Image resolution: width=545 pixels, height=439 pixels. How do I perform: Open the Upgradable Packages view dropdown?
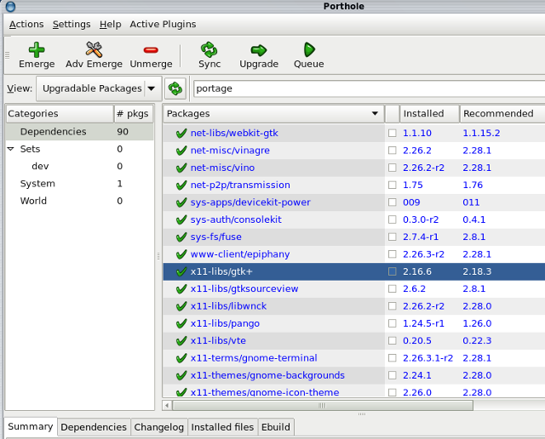[x=99, y=88]
